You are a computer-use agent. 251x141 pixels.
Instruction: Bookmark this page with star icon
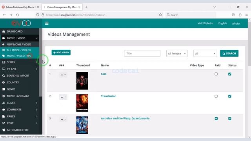(x=160, y=15)
